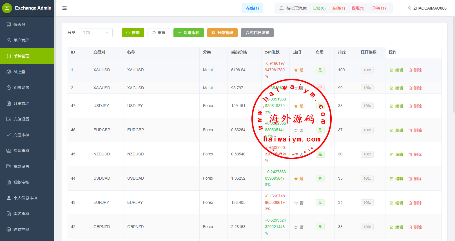Click the edit icon for XAUUSD row

(392, 70)
